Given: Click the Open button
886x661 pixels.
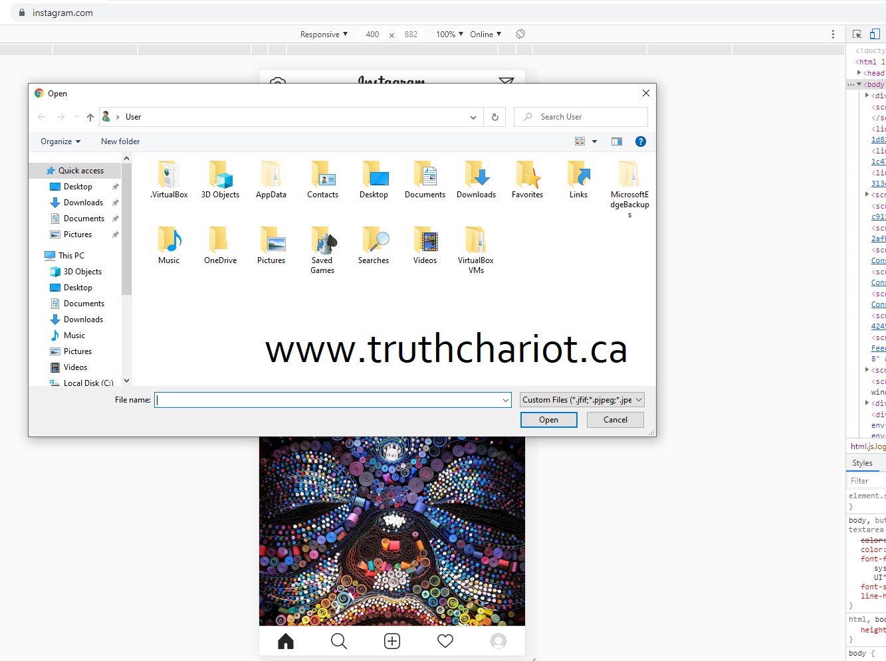Looking at the screenshot, I should coord(549,420).
